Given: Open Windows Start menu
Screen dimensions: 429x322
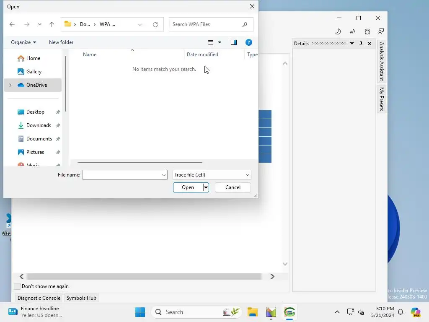Looking at the screenshot, I should click(x=140, y=312).
